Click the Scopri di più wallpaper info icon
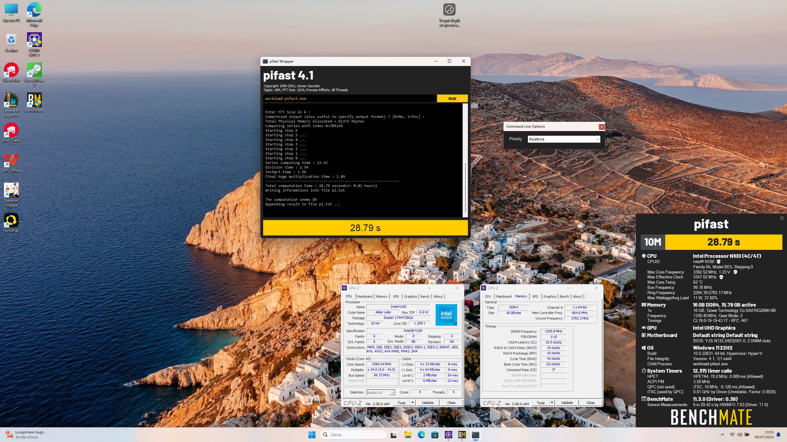This screenshot has width=787, height=442. pos(449,15)
